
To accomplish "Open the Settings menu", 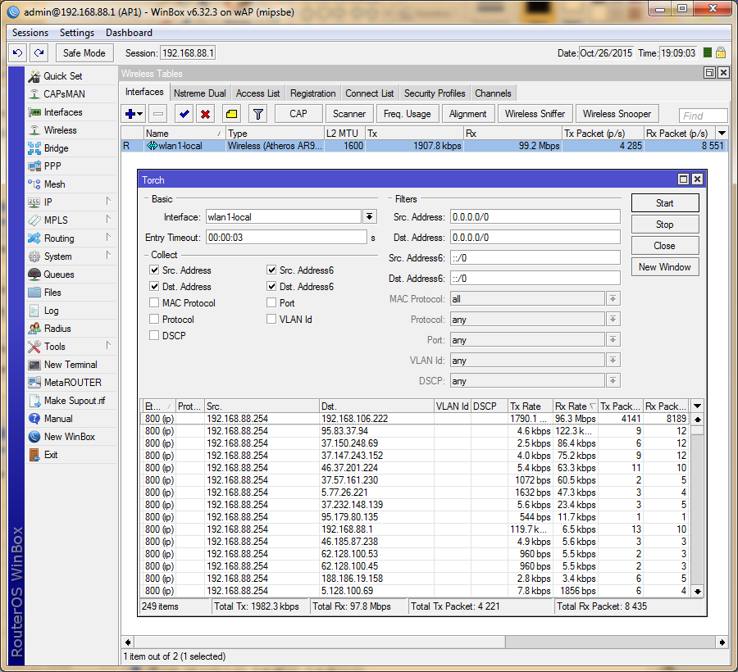I will [x=77, y=33].
